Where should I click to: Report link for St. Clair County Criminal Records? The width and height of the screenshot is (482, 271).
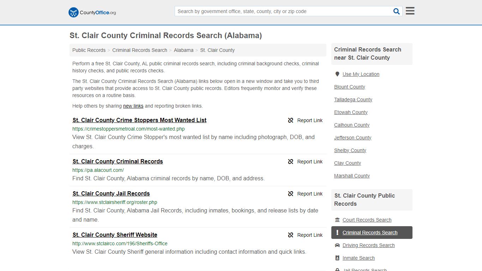tap(305, 162)
